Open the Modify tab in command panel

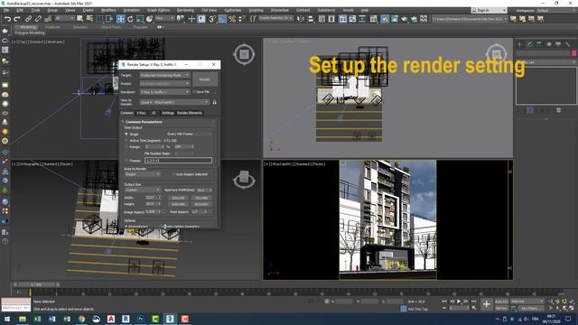pos(529,44)
